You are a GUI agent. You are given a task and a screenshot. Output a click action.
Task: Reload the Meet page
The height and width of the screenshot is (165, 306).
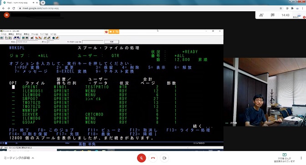coord(14,8)
